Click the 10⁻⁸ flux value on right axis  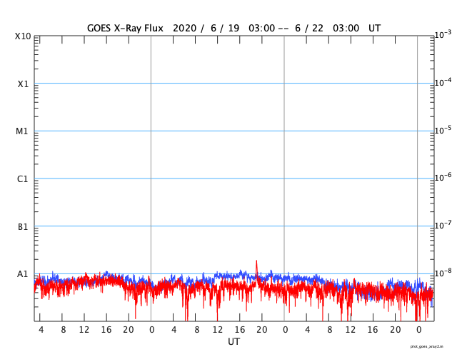pos(443,273)
